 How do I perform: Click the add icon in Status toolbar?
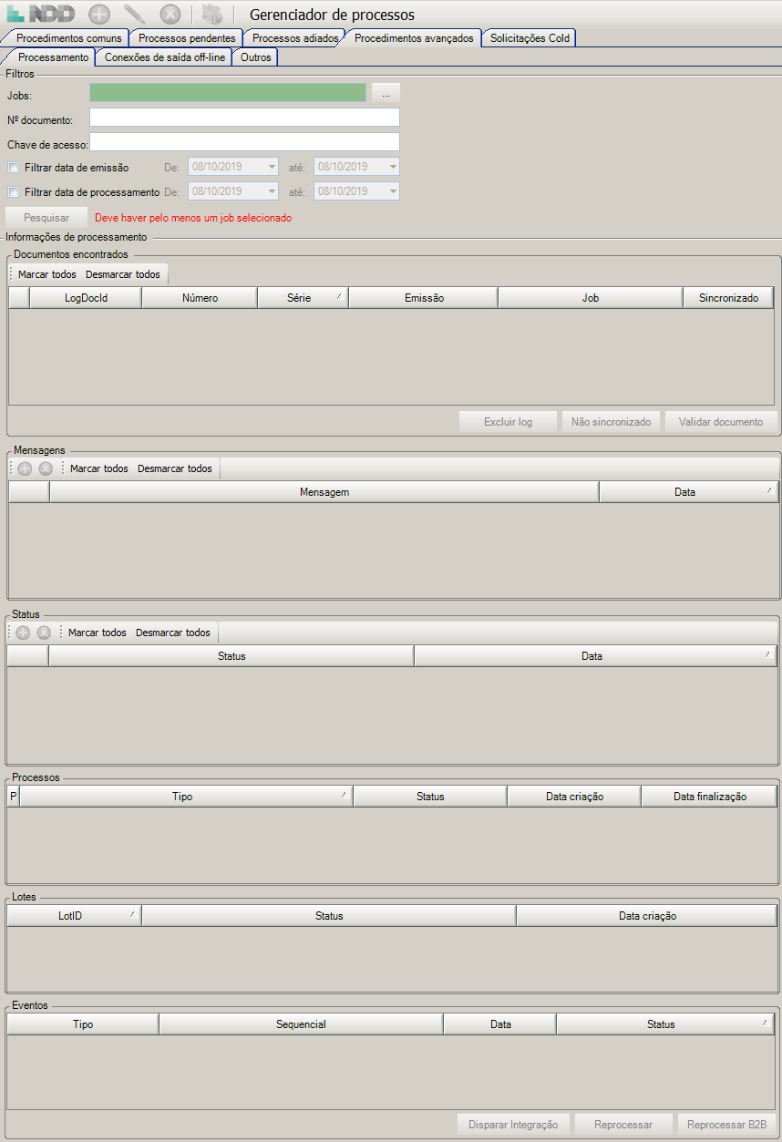23,633
